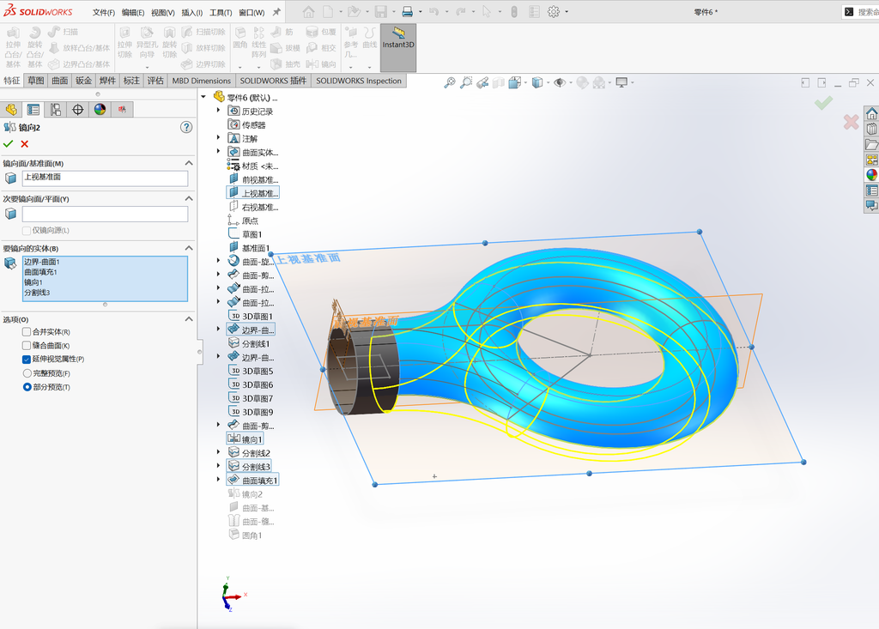Click the Print icon in the title bar
The width and height of the screenshot is (879, 629).
(x=408, y=12)
